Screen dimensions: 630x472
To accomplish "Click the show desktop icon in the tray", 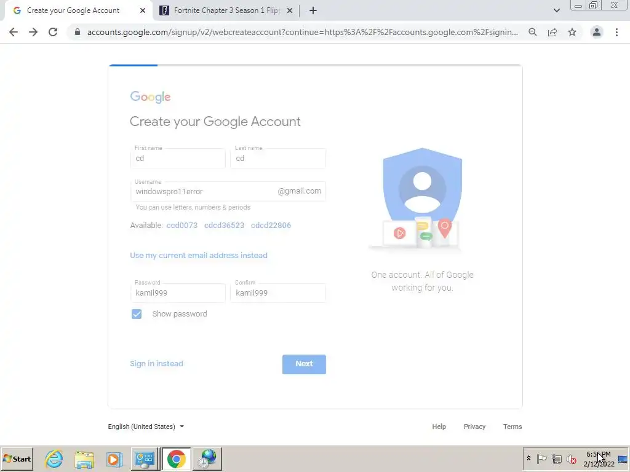I will (x=623, y=458).
